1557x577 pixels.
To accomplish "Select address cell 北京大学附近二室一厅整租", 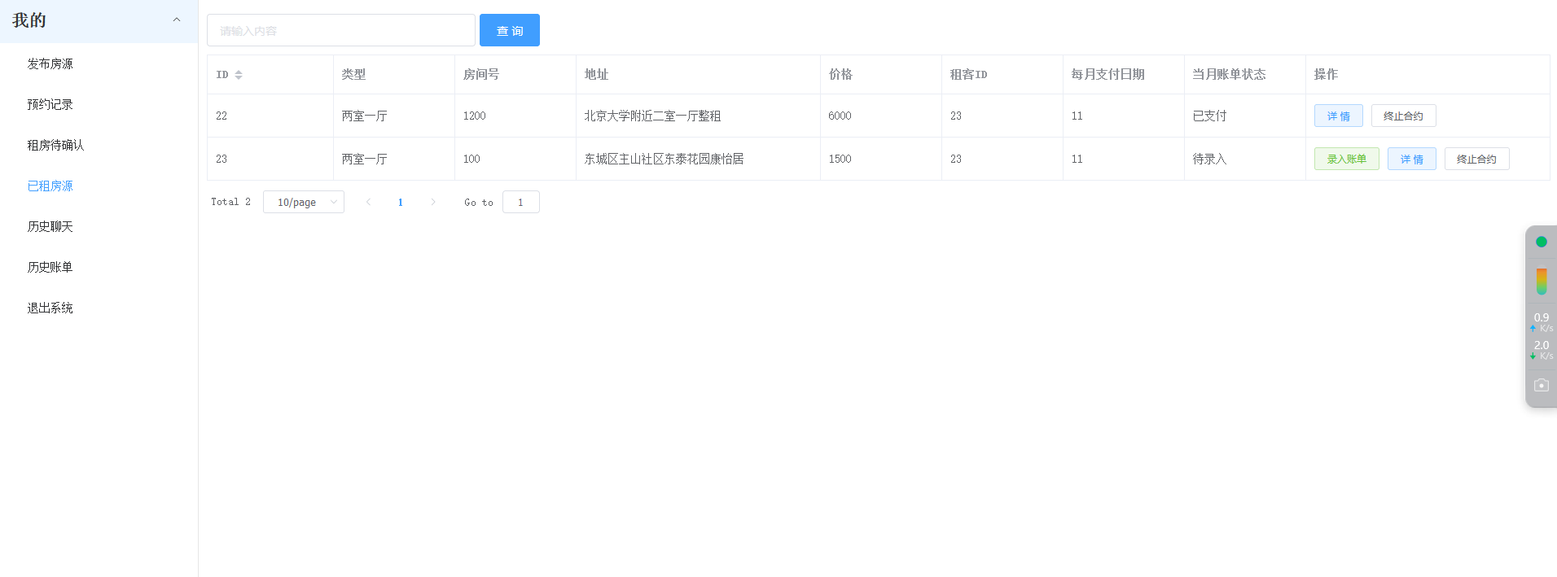I will point(652,116).
